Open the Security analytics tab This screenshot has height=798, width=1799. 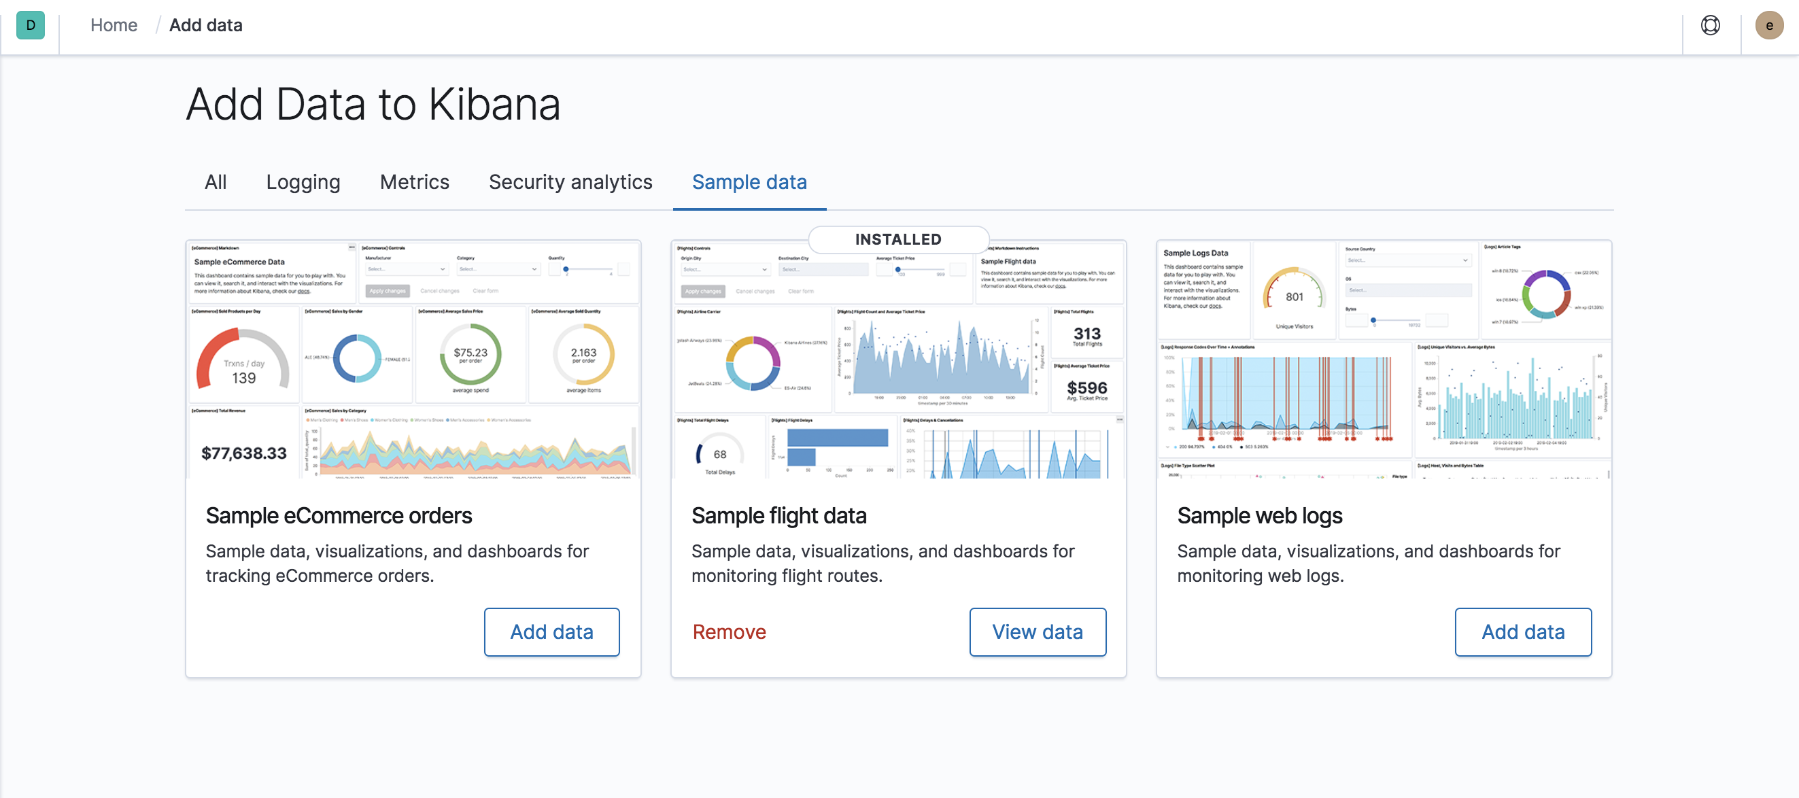[x=570, y=182]
